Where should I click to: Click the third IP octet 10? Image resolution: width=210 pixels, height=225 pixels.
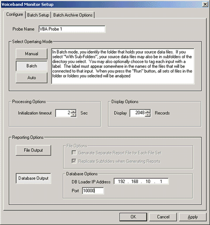148,182
